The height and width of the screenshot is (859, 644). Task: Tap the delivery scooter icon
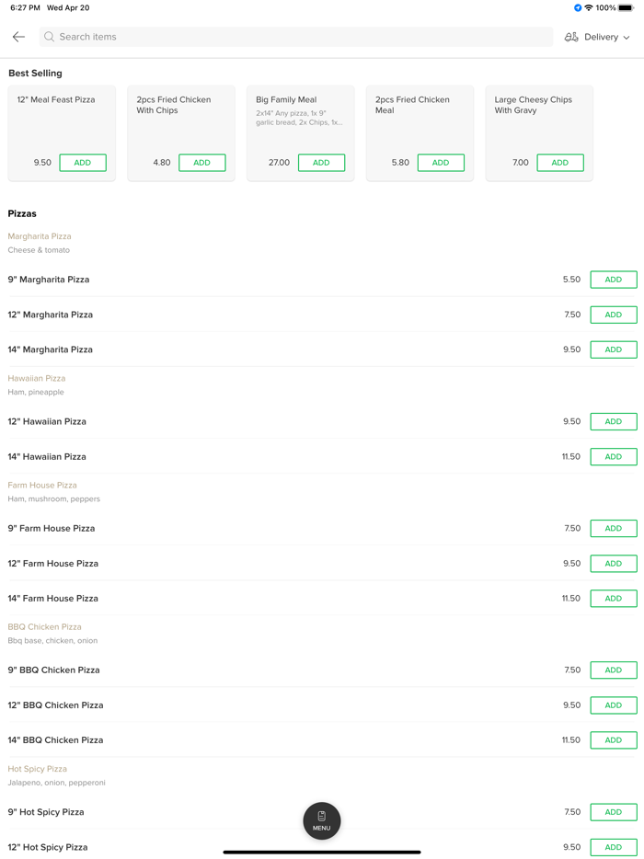(x=571, y=37)
